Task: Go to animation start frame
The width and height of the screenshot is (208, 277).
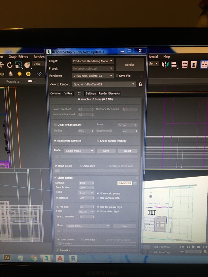Action: [x=182, y=247]
